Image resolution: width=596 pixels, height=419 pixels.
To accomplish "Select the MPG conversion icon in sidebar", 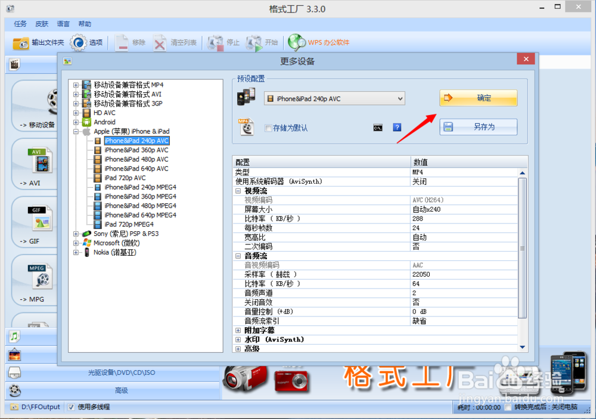I will [x=40, y=277].
